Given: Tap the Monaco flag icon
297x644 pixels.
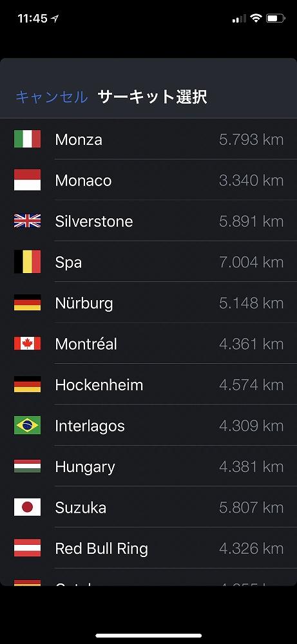Looking at the screenshot, I should pos(27,180).
